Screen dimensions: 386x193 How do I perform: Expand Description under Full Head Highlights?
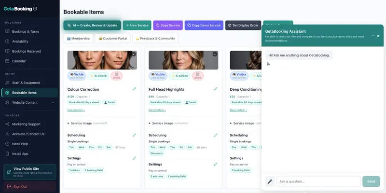(x=157, y=110)
